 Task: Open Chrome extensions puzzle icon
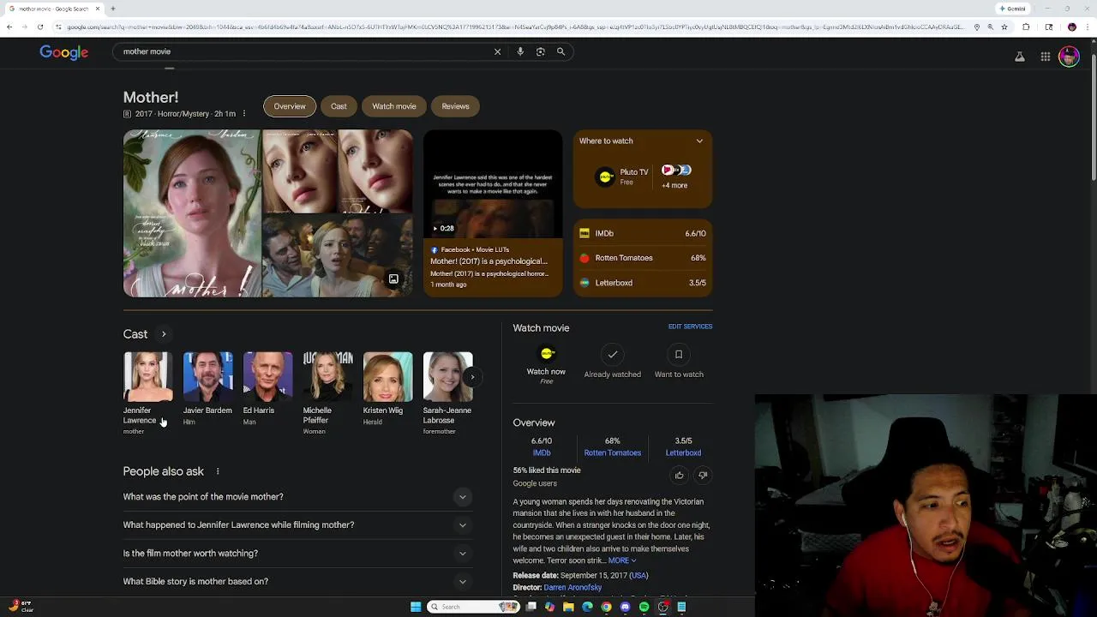[x=1026, y=27]
